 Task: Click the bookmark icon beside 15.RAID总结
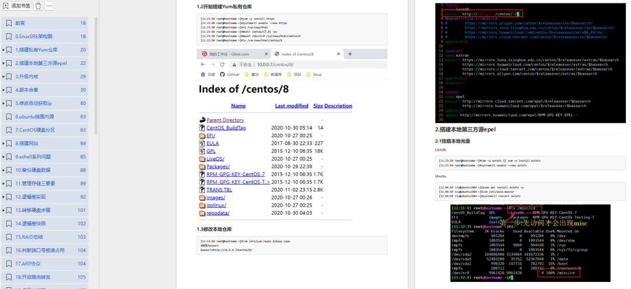pos(9,237)
